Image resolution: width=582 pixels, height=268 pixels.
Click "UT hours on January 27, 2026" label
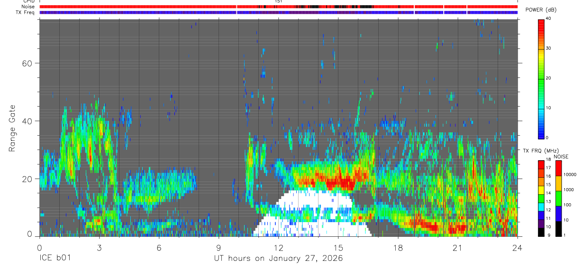pos(279,258)
